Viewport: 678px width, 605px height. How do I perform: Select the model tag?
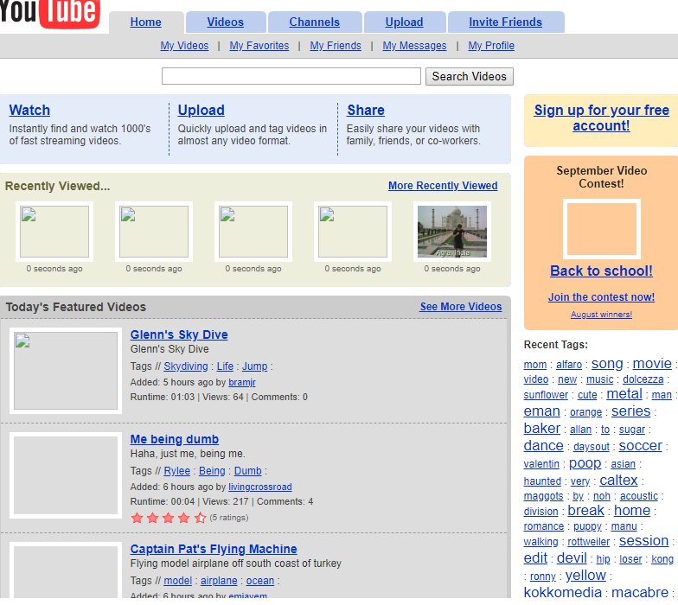178,581
